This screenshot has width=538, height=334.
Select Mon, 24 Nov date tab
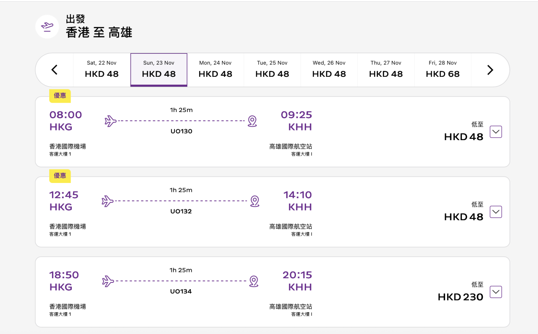215,69
